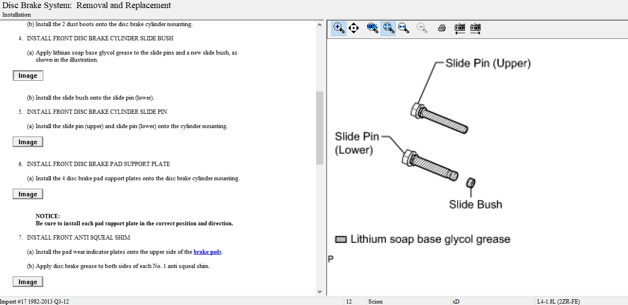
Task: Open Image for pad support plate step
Action: [28, 194]
